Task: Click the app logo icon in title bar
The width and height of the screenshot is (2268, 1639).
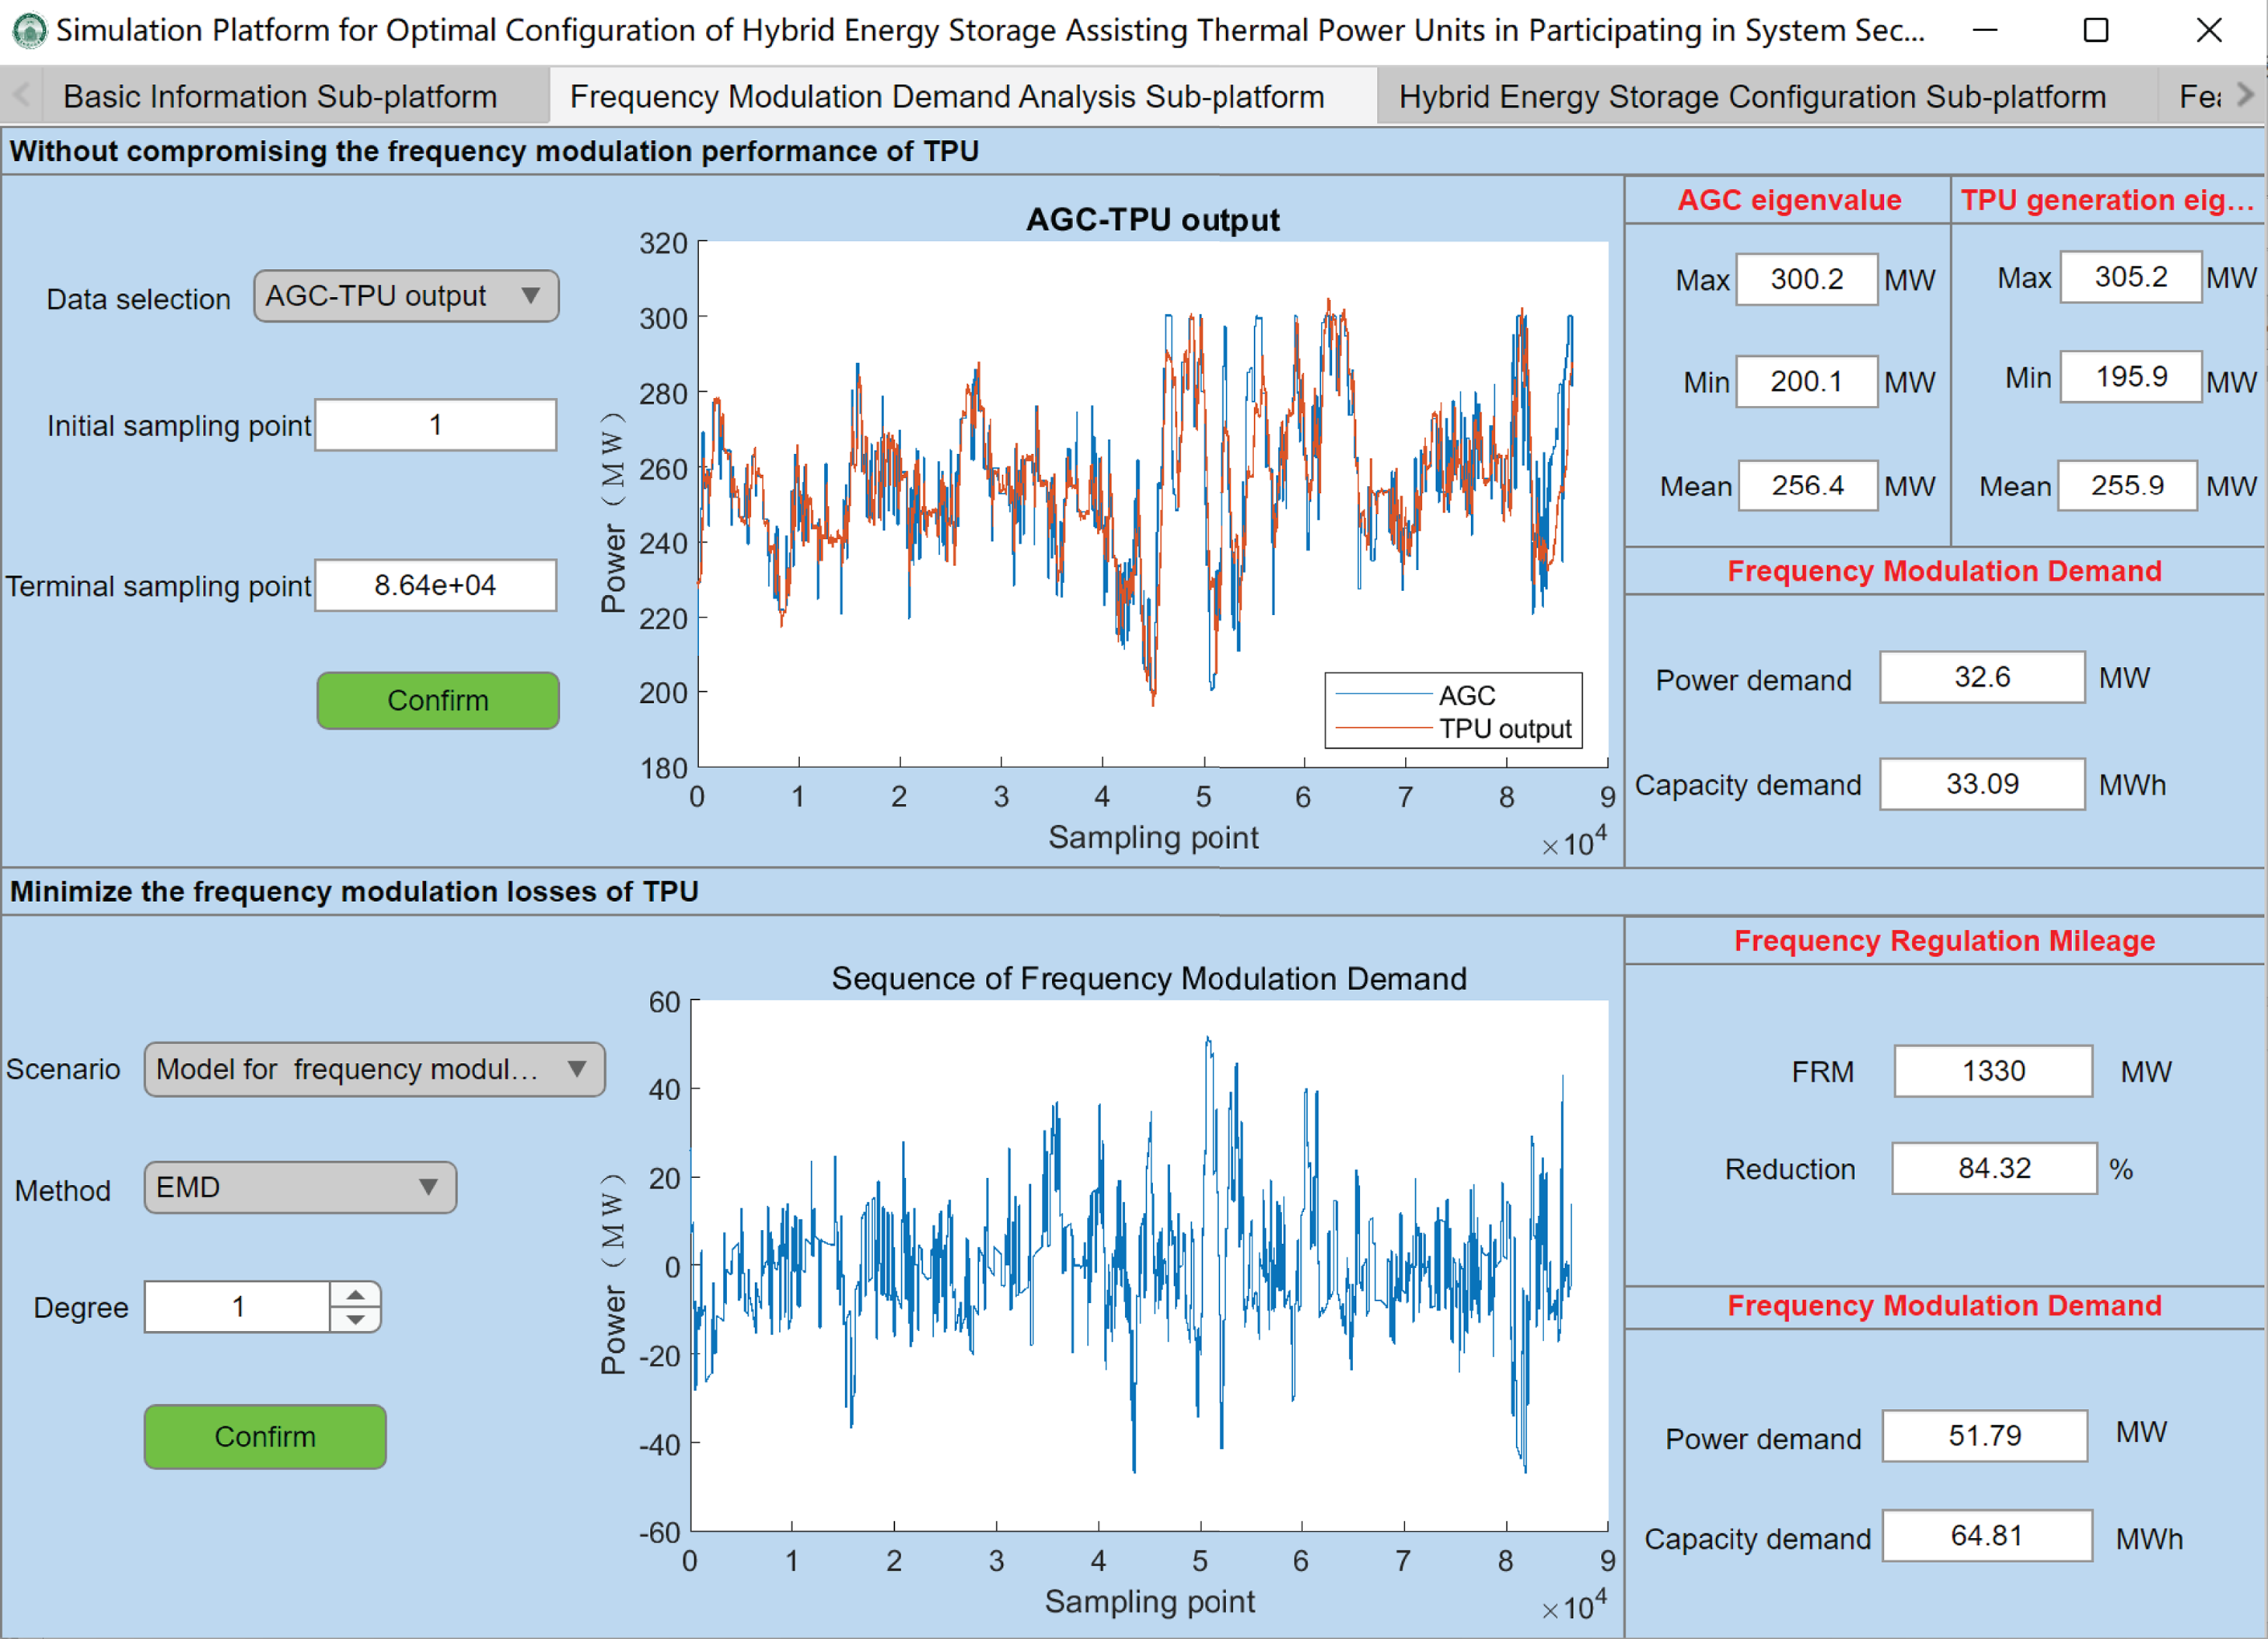Action: (29, 30)
